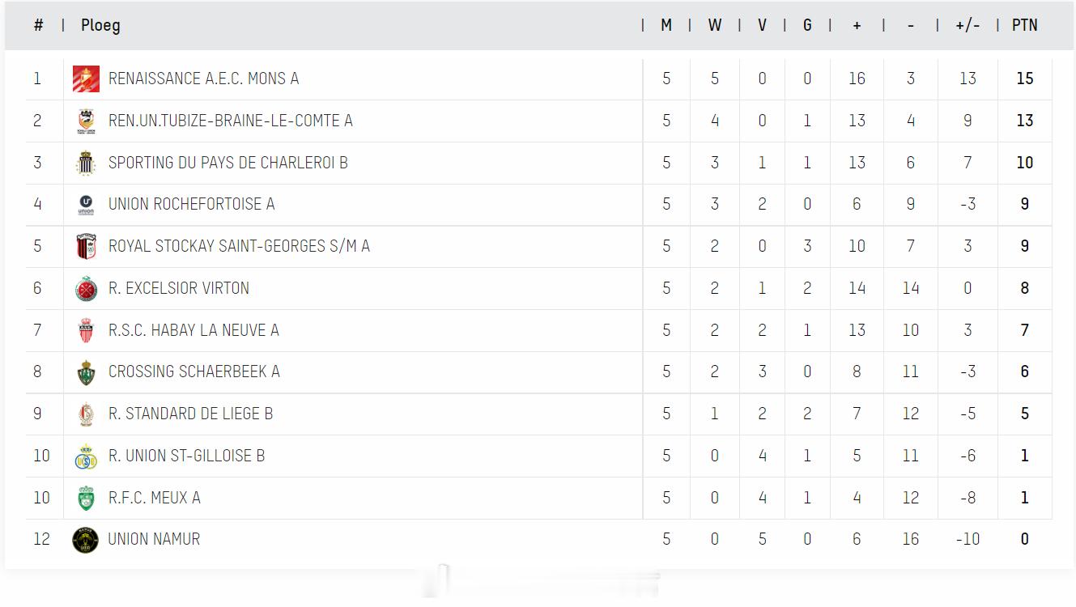
Task: Click the W wins column header
Action: click(714, 25)
